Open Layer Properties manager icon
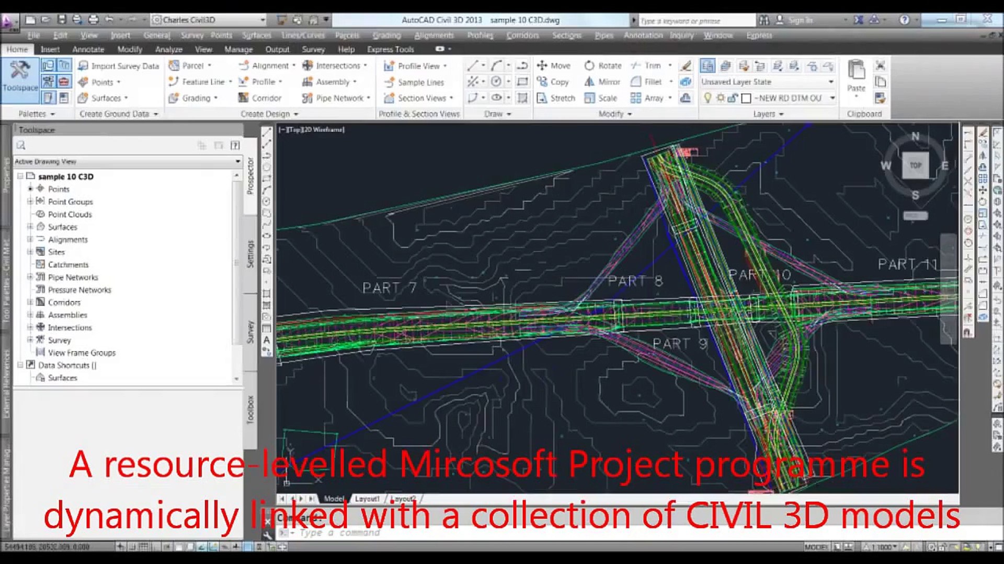This screenshot has height=564, width=1004. [x=708, y=66]
